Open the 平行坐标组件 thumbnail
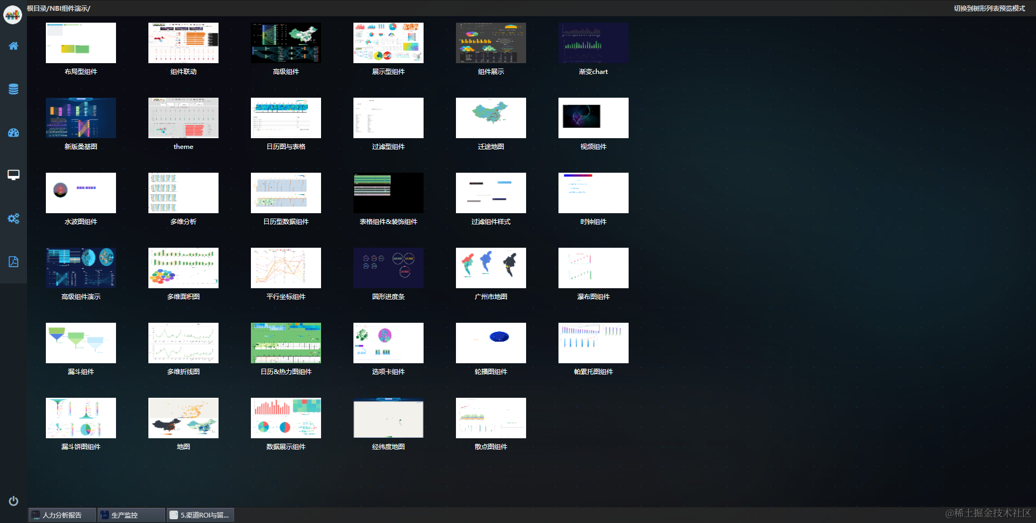The width and height of the screenshot is (1036, 523). point(286,268)
